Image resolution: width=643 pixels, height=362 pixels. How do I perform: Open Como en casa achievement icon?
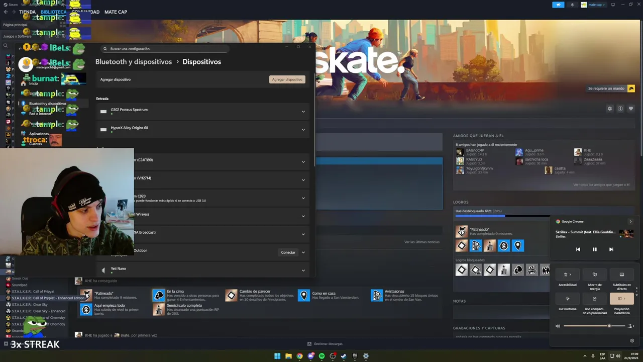click(303, 295)
